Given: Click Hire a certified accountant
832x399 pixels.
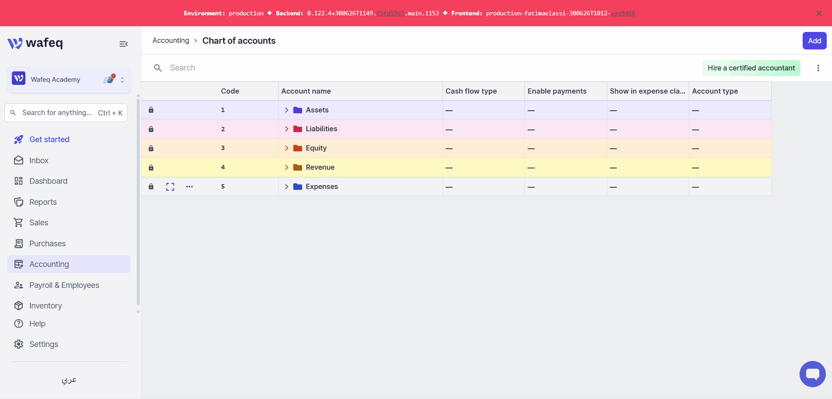Looking at the screenshot, I should (751, 68).
